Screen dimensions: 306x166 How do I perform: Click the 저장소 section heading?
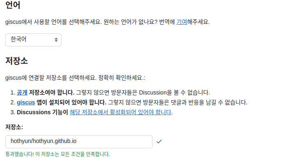[16, 61]
